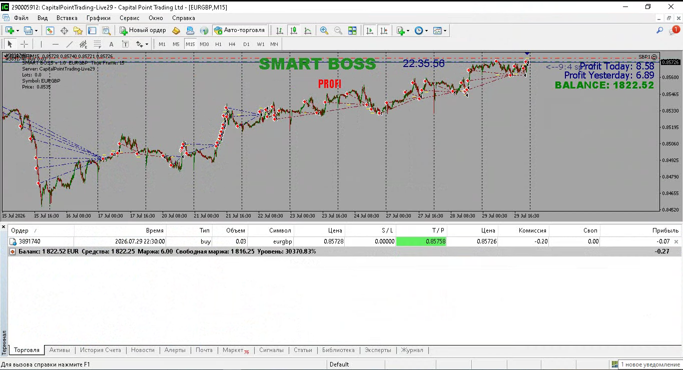This screenshot has width=683, height=370.
Task: Close order 3891740 with the x
Action: coord(676,241)
